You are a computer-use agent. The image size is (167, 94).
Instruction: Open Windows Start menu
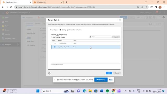tap(38, 91)
